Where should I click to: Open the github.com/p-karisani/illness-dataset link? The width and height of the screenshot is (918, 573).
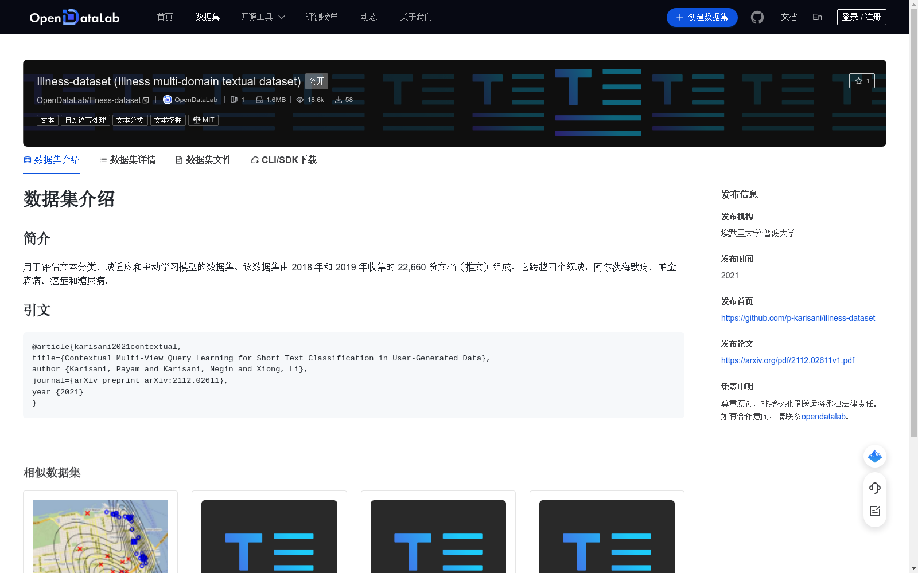[798, 318]
